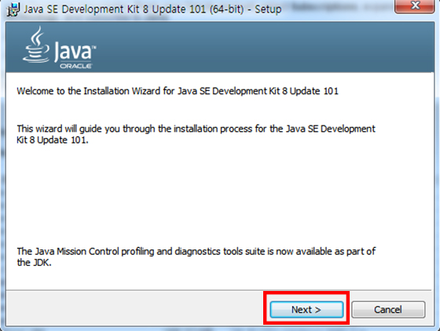Click the TM trademark symbol beside Java
Image resolution: width=440 pixels, height=331 pixels.
[94, 47]
